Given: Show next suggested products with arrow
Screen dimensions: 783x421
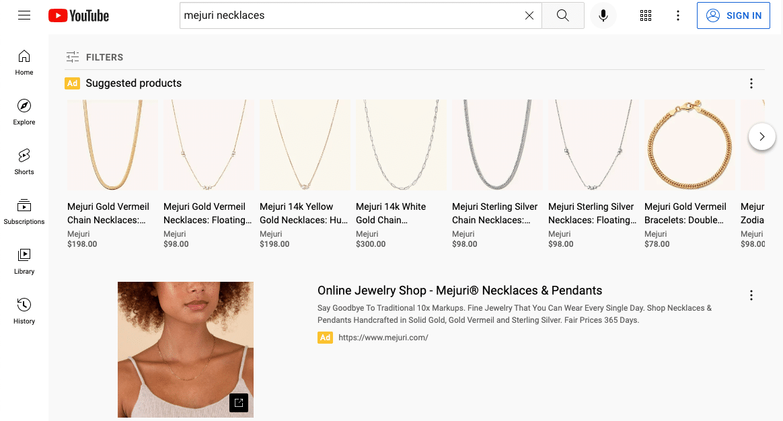Looking at the screenshot, I should click(x=762, y=137).
